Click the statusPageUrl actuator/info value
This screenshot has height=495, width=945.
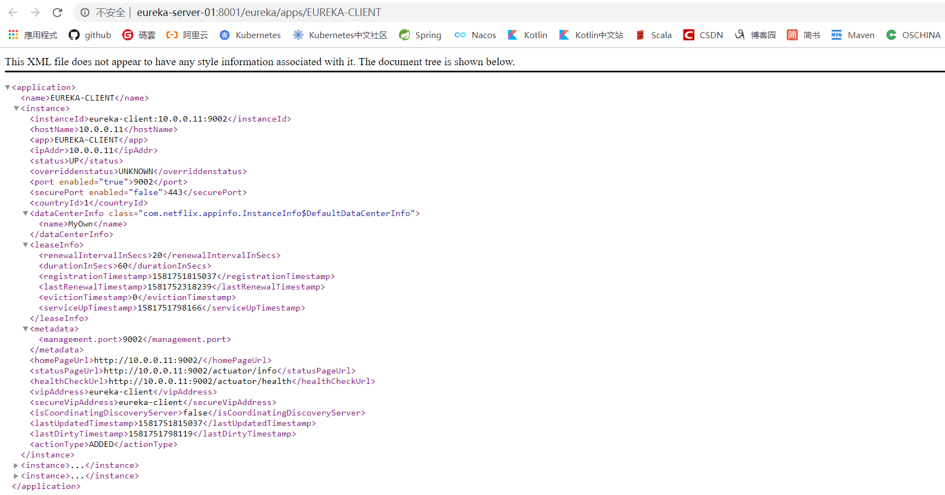(x=190, y=371)
